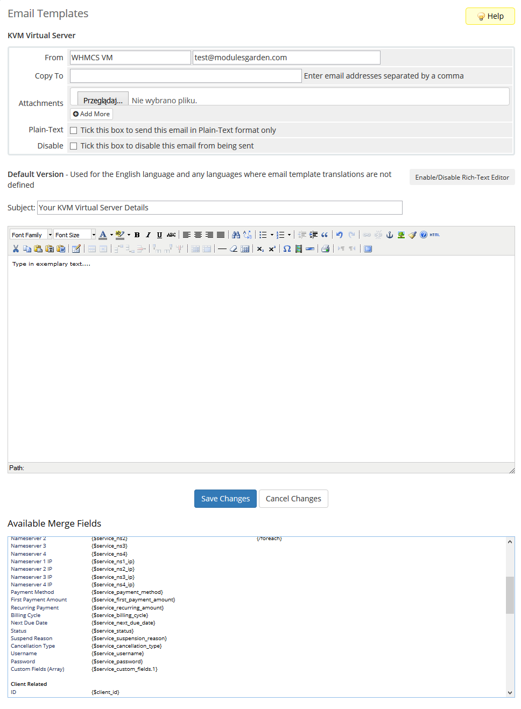
Task: Align text left in the editor
Action: pyautogui.click(x=187, y=235)
